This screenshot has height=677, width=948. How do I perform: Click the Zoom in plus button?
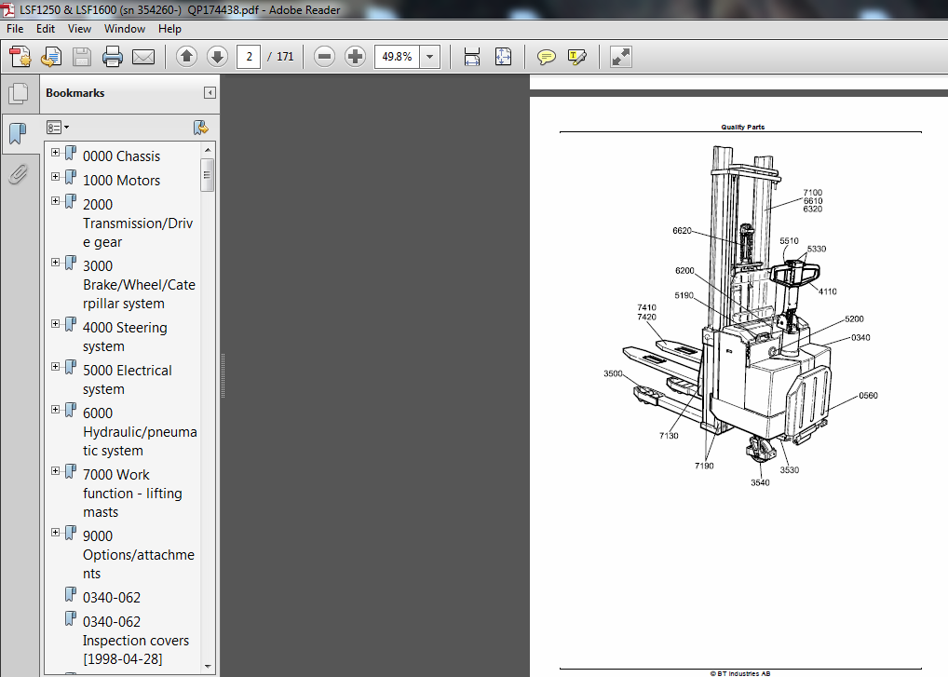click(x=355, y=57)
